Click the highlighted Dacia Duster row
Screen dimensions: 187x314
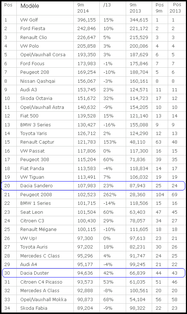[x=93, y=273]
